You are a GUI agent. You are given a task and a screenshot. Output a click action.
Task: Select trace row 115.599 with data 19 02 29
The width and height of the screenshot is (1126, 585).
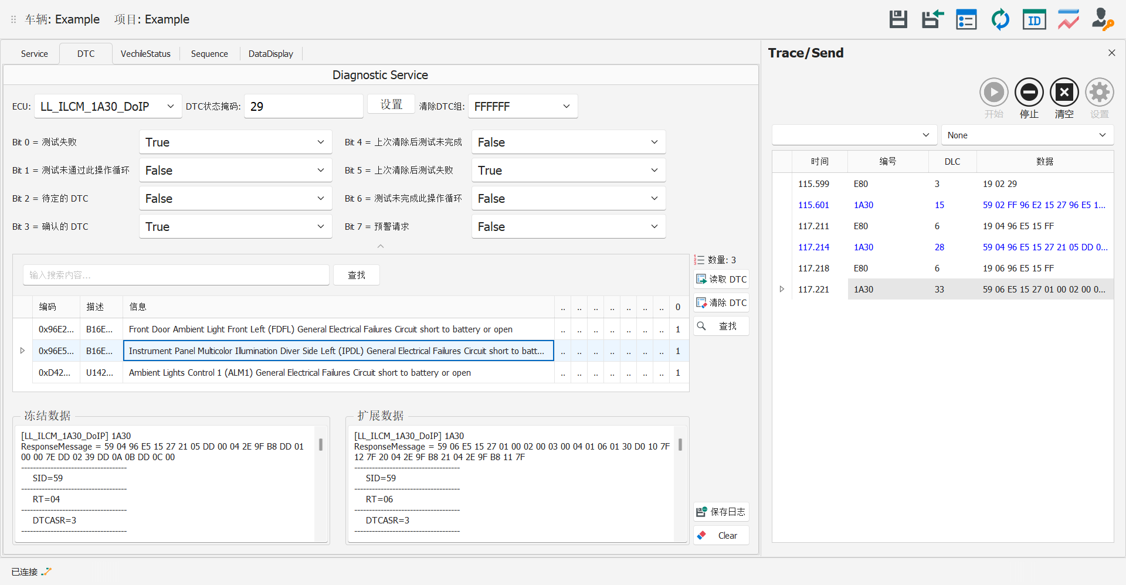pos(943,183)
